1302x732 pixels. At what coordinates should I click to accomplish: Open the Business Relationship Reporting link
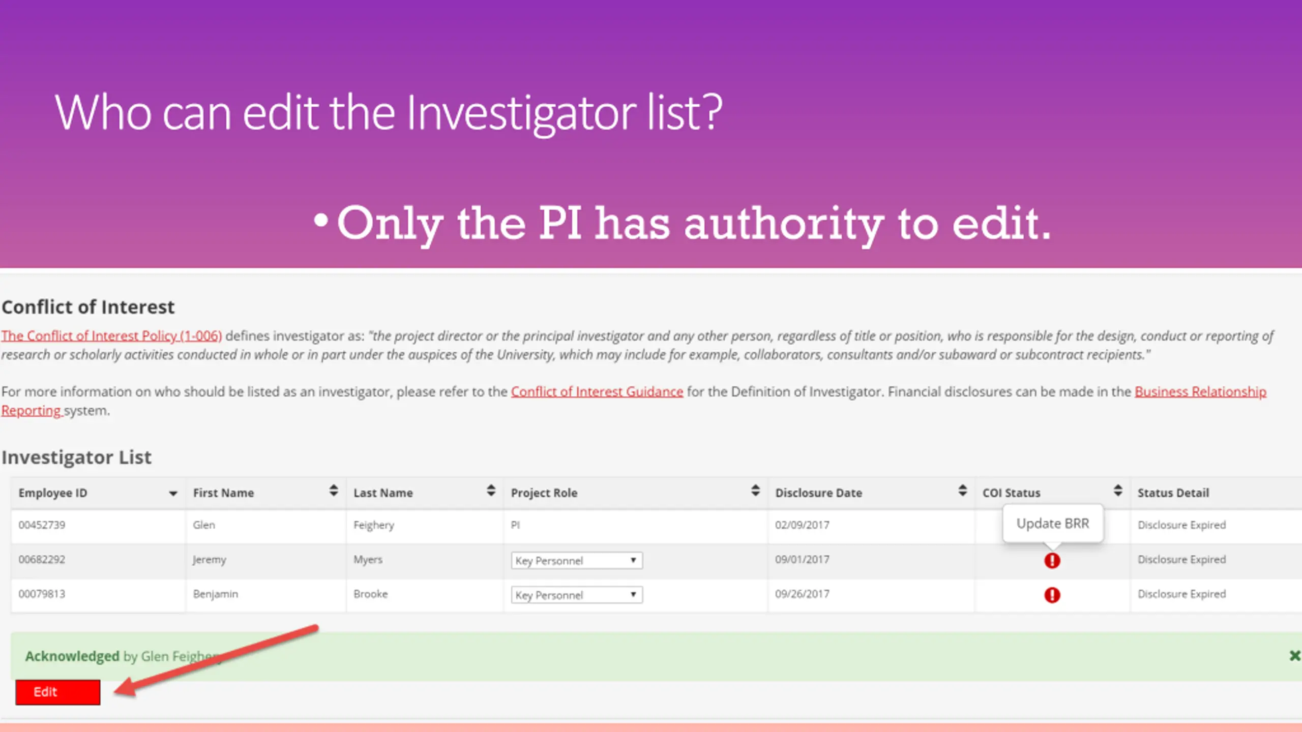click(x=1200, y=392)
